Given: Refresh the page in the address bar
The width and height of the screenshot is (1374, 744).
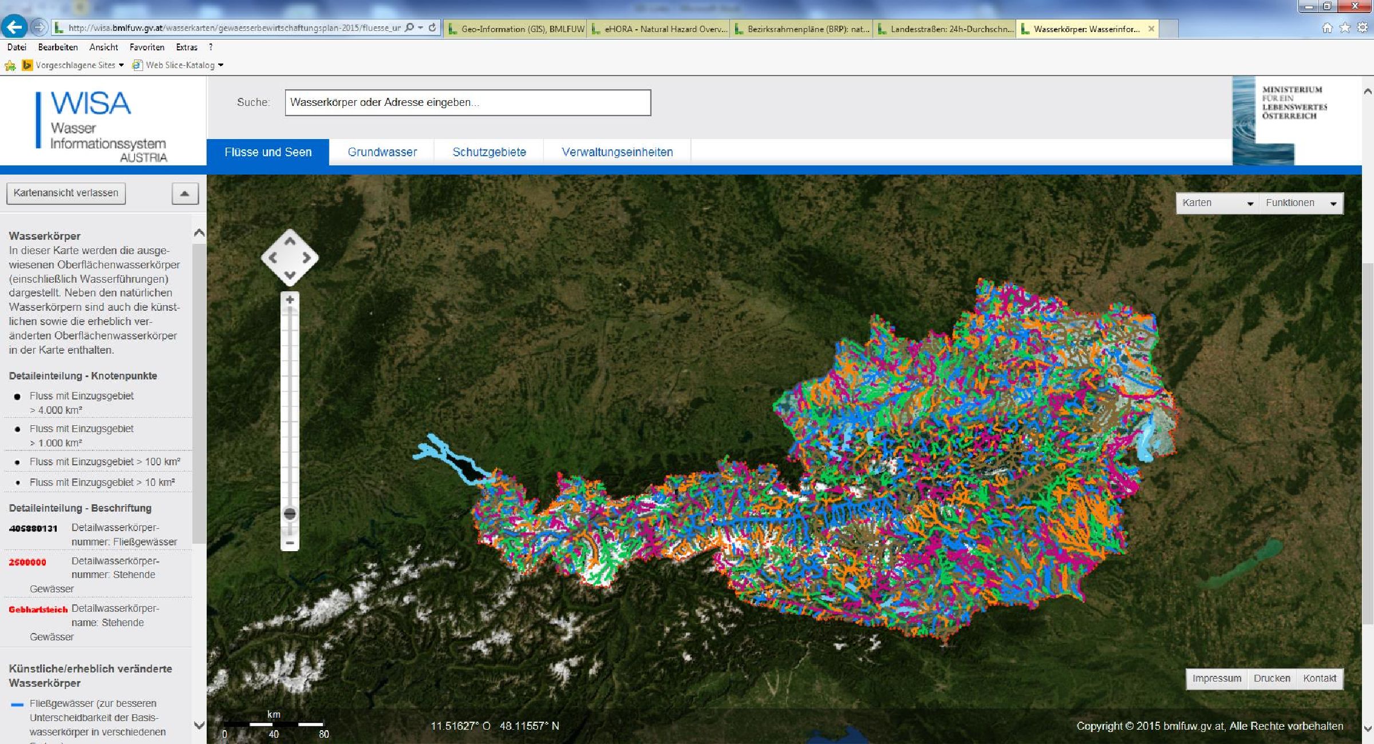Looking at the screenshot, I should [x=432, y=27].
